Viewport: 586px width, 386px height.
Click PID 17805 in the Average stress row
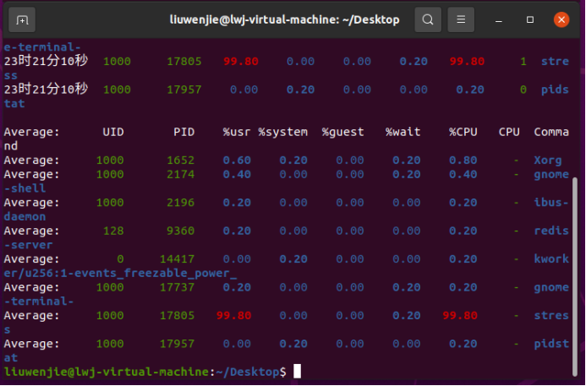tap(177, 315)
